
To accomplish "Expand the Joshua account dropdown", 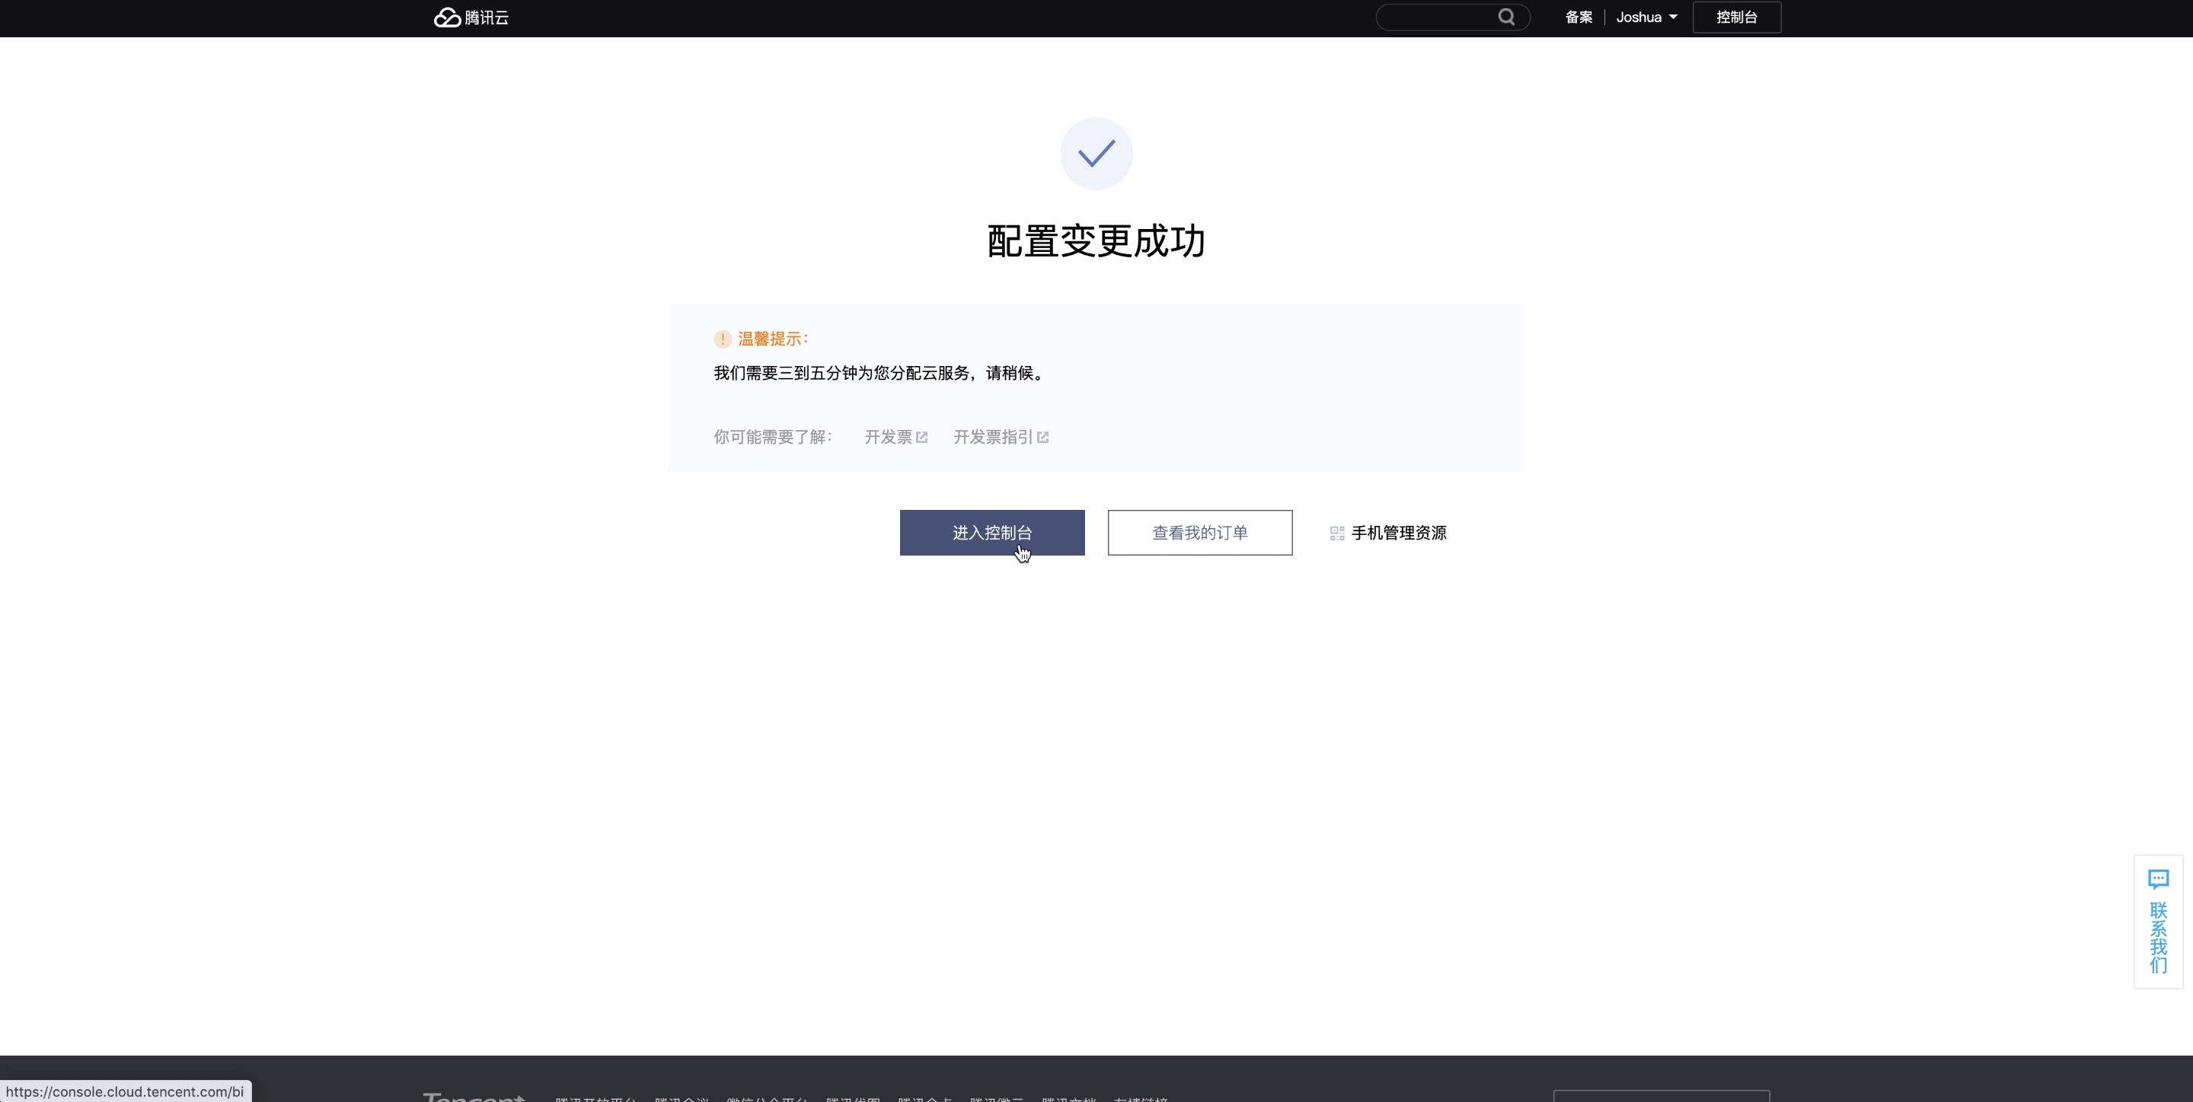I will (x=1646, y=17).
